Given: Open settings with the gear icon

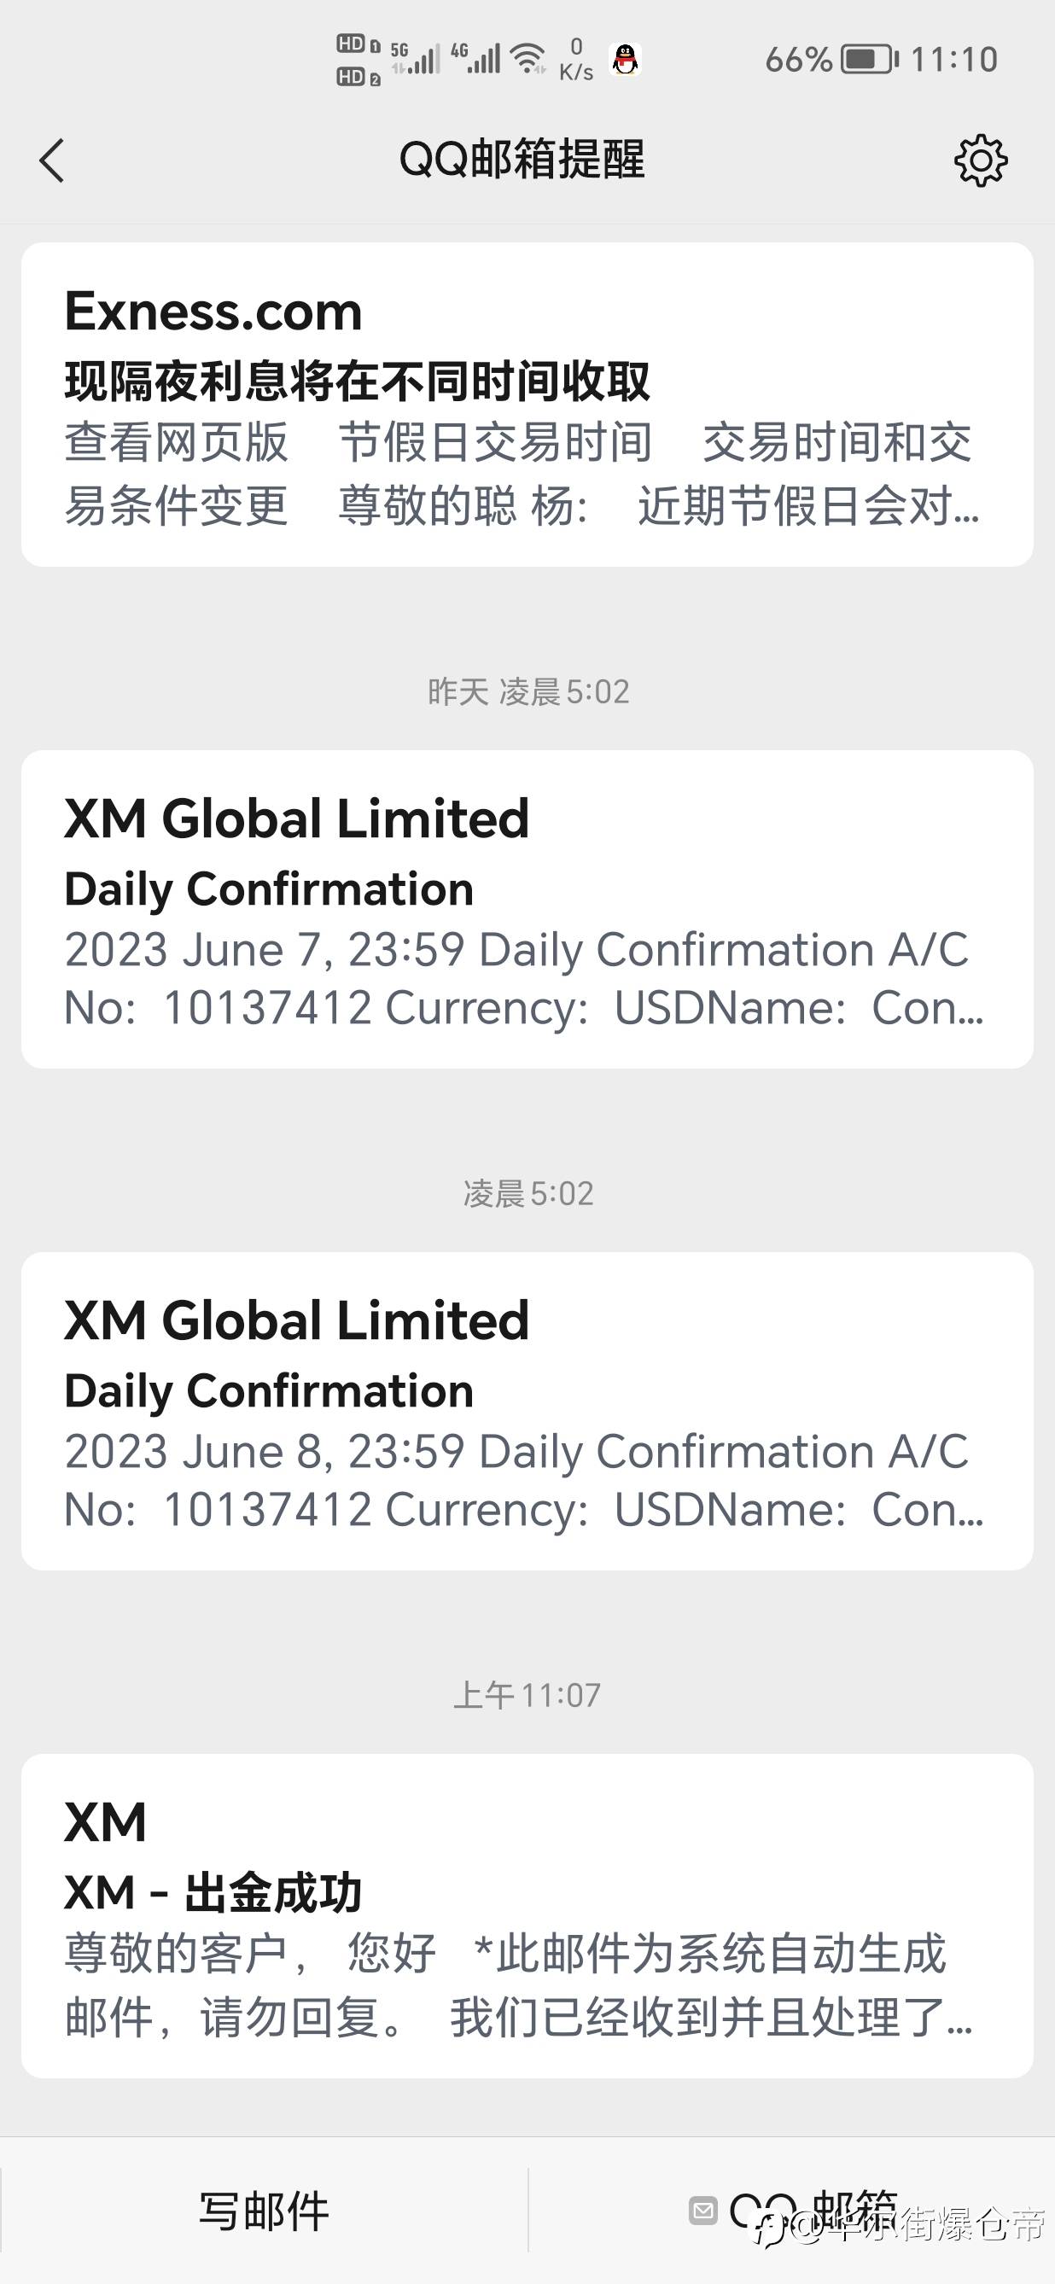Looking at the screenshot, I should click(x=981, y=160).
